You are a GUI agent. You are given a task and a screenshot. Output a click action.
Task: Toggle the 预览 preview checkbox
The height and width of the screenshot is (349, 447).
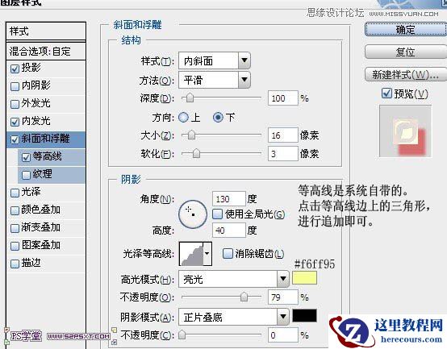pos(386,93)
